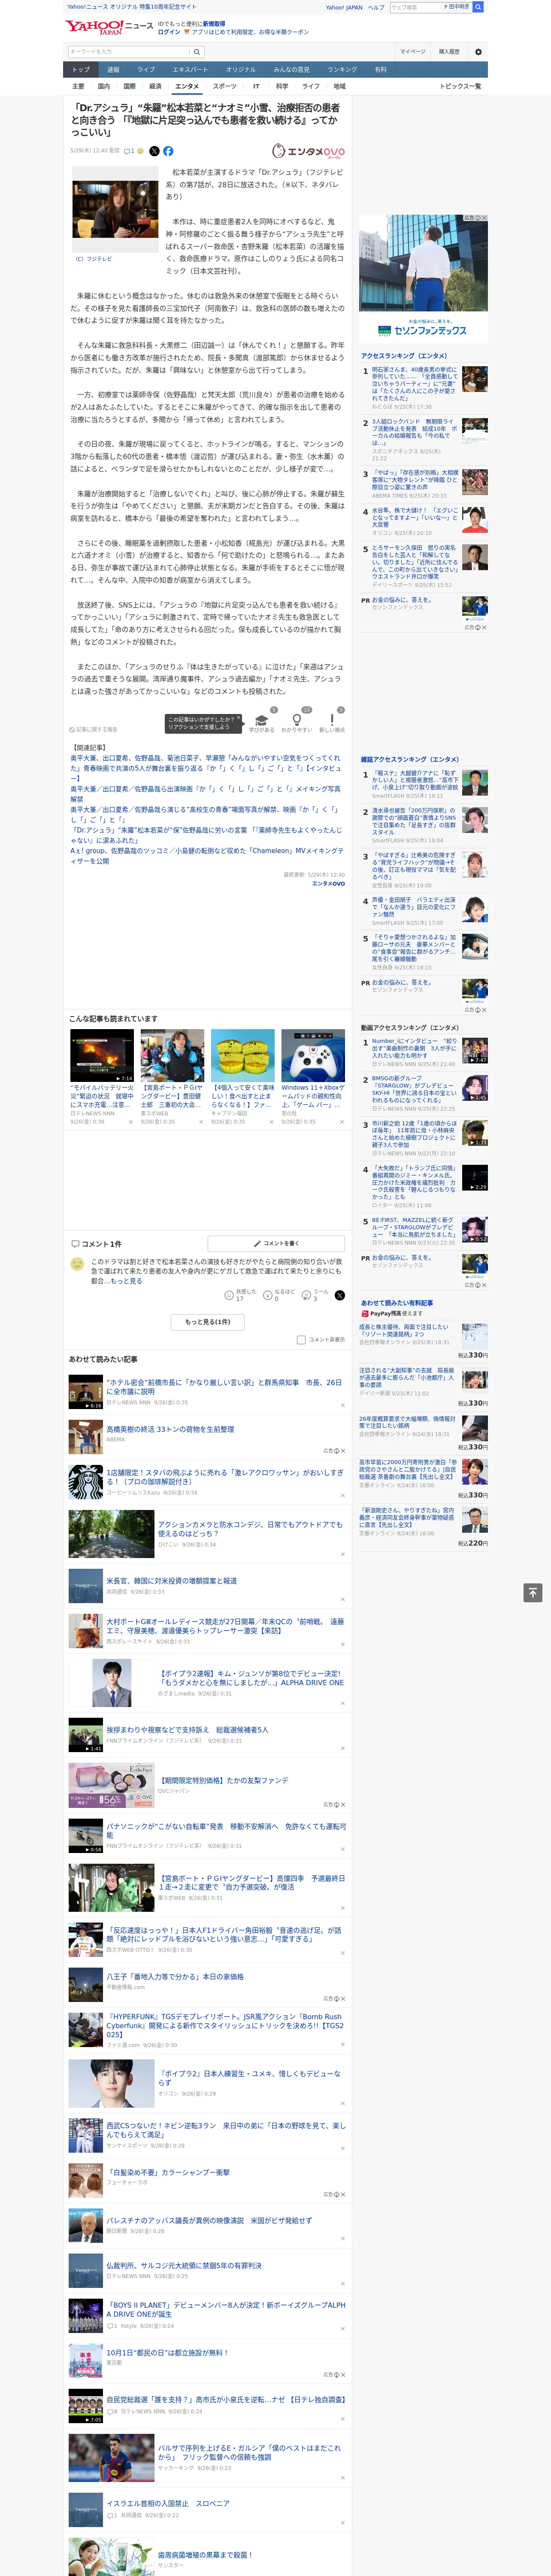551x2576 pixels.
Task: Click the top web search magnifier button
Action: [x=478, y=7]
